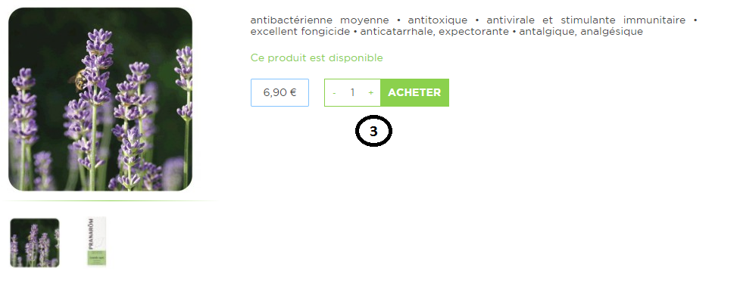Click the quantity field showing 1
This screenshot has width=737, height=295.
pos(352,92)
